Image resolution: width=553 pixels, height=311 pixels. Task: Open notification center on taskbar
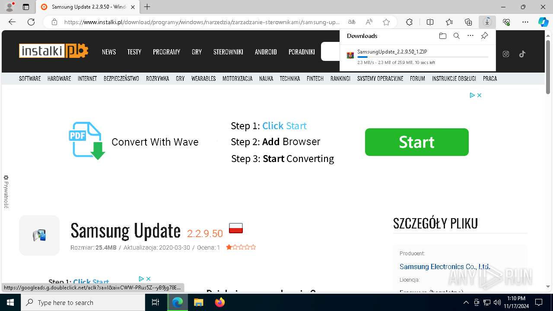(x=539, y=302)
